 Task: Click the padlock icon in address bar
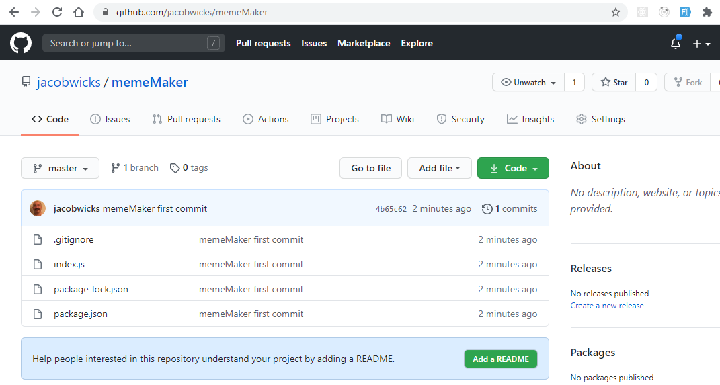pyautogui.click(x=106, y=12)
